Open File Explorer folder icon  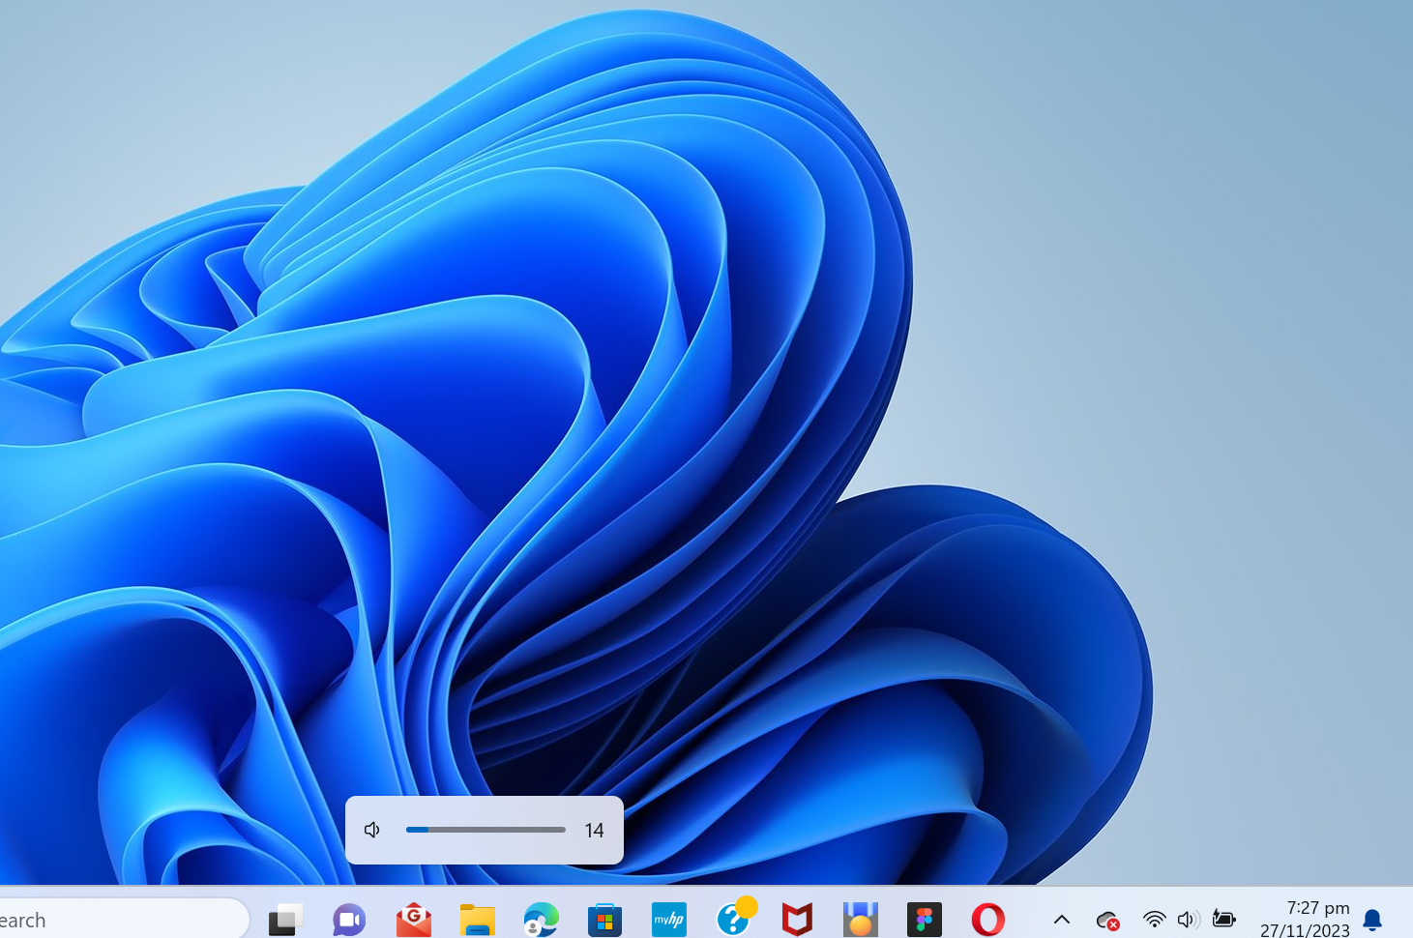(478, 919)
